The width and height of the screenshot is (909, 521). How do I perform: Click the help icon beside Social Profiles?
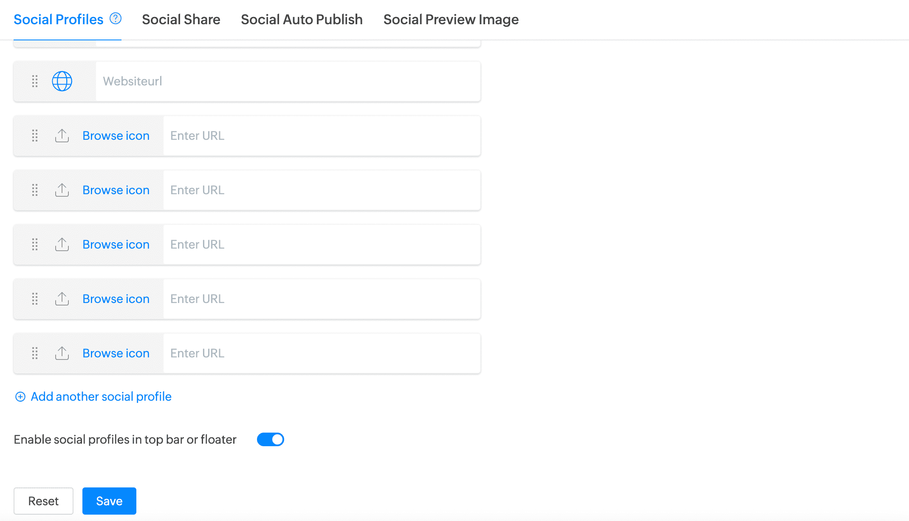tap(116, 19)
